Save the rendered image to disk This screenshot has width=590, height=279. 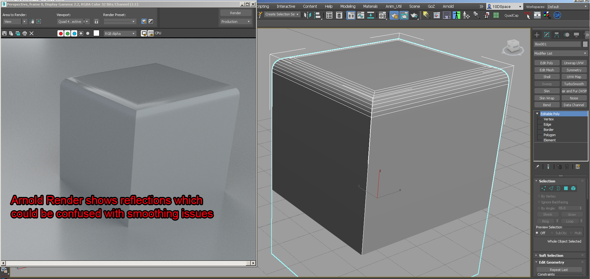pos(4,33)
